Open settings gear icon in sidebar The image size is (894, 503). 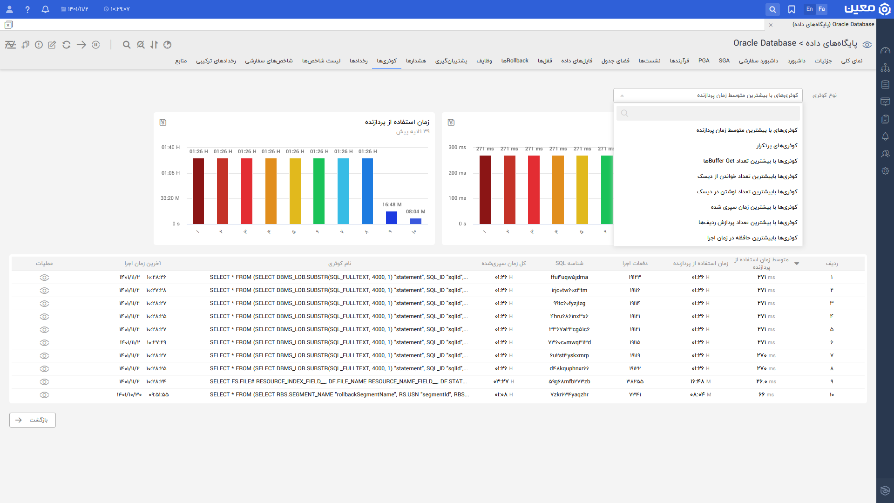point(885,171)
